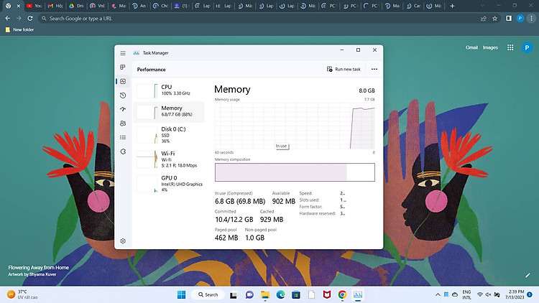Screen dimensions: 539x303
Task: Switch to the Google Drive tab
Action: (x=76, y=6)
